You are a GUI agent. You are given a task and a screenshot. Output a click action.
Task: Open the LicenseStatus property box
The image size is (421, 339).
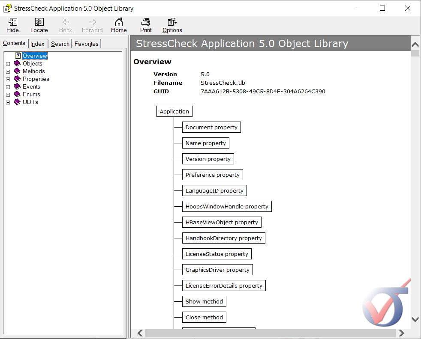[x=217, y=254]
